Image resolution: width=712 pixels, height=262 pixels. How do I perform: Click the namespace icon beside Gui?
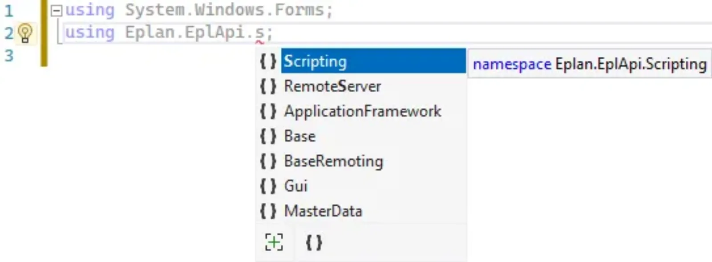[x=268, y=186]
